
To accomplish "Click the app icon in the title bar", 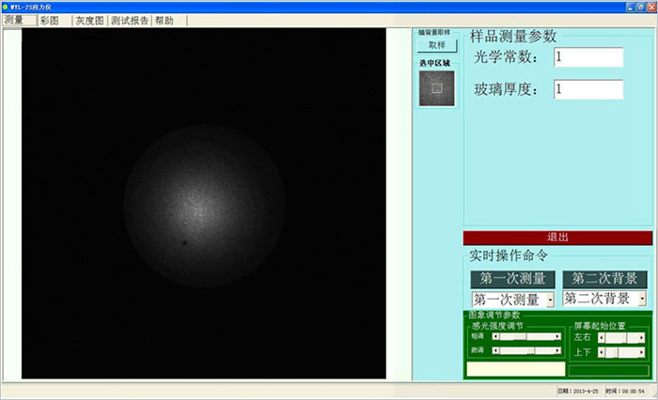I will coord(5,6).
